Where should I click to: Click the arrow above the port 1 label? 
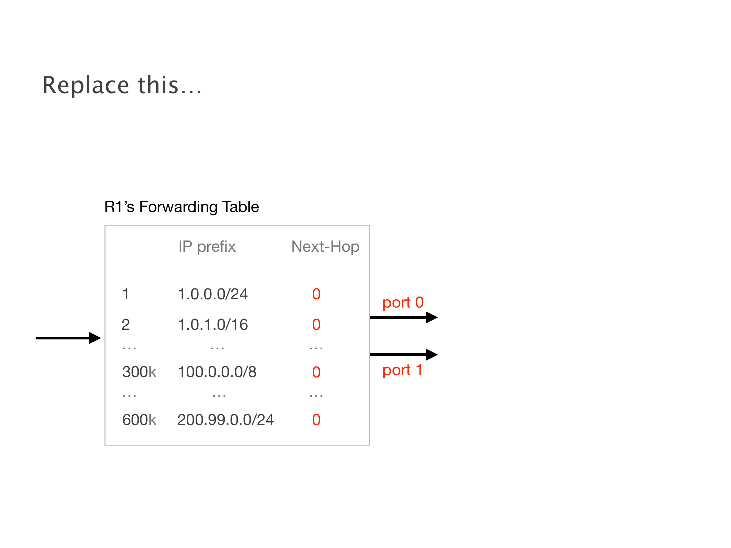403,354
